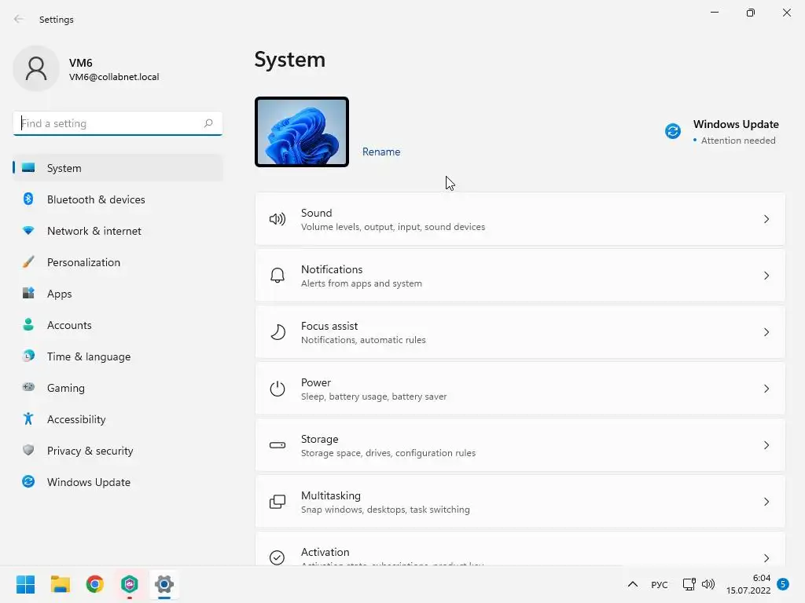
Task: Click the Privacy shield icon
Action: tap(28, 450)
